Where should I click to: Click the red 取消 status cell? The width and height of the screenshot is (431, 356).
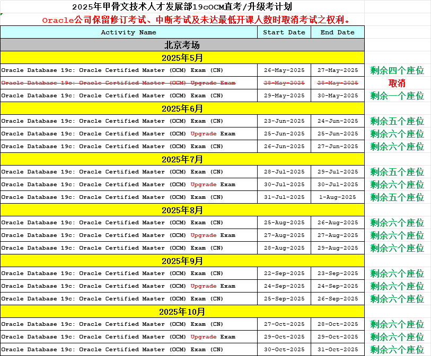pyautogui.click(x=397, y=83)
